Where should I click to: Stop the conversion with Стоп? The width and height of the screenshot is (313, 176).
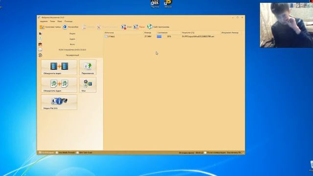[x=127, y=27]
